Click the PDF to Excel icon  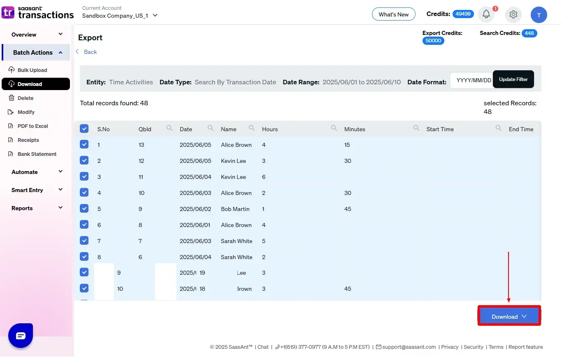(12, 126)
